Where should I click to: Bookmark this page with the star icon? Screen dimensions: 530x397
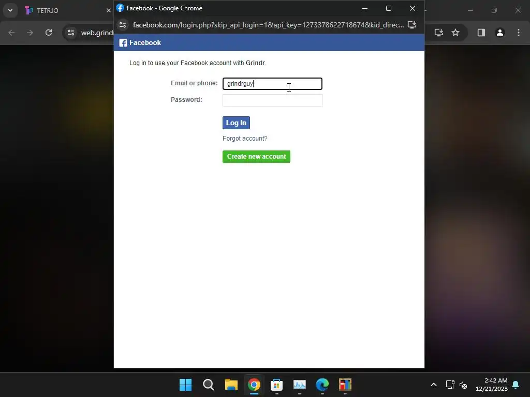(x=455, y=33)
